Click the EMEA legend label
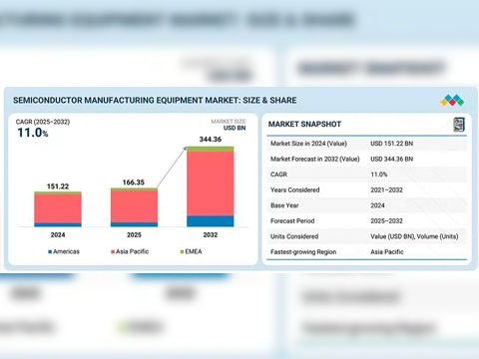Image resolution: width=479 pixels, height=359 pixels. click(194, 251)
